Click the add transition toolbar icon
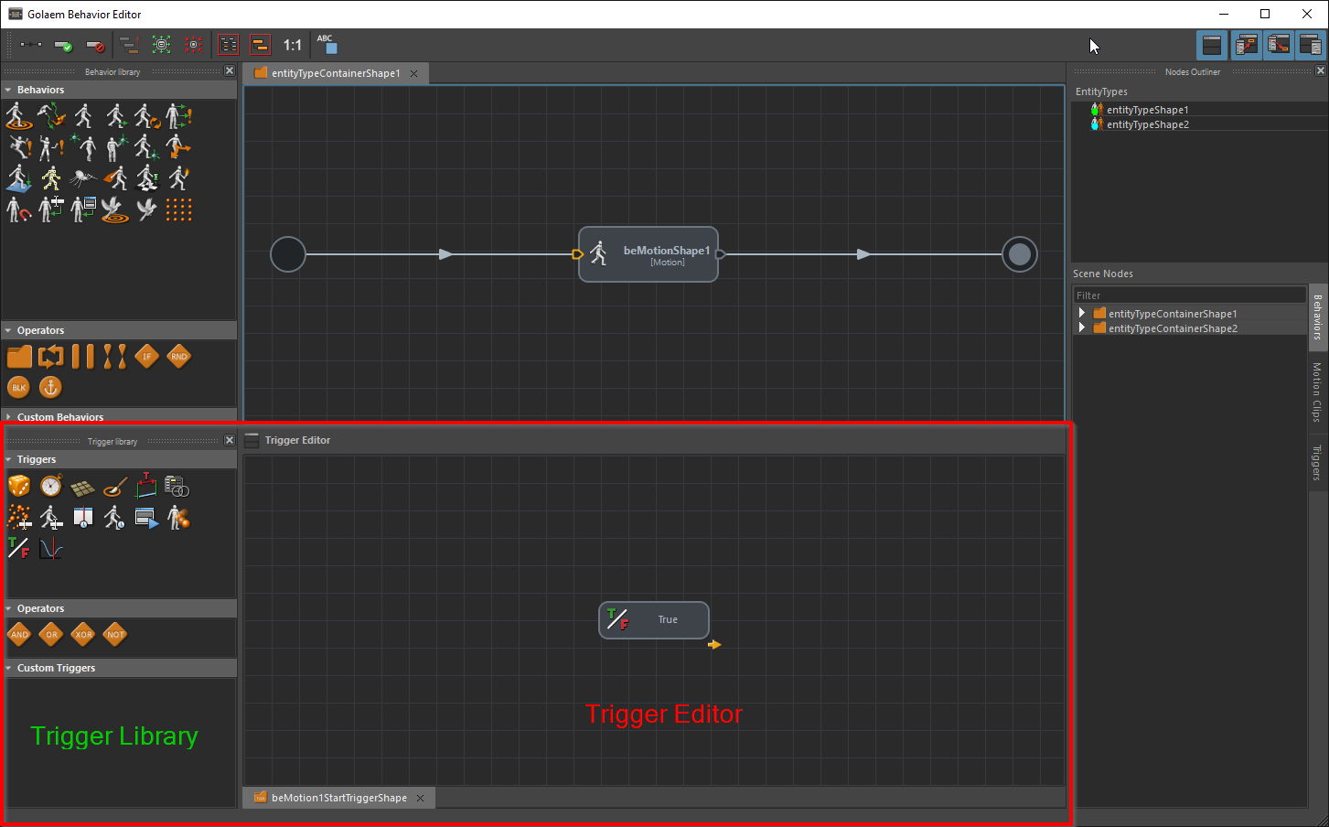This screenshot has height=827, width=1329. (30, 45)
